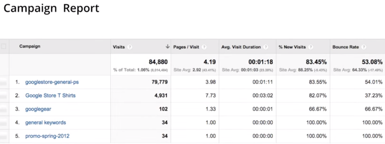This screenshot has height=144, width=385.
Task: Tick the checkbox for general keywords row
Action: 3,123
